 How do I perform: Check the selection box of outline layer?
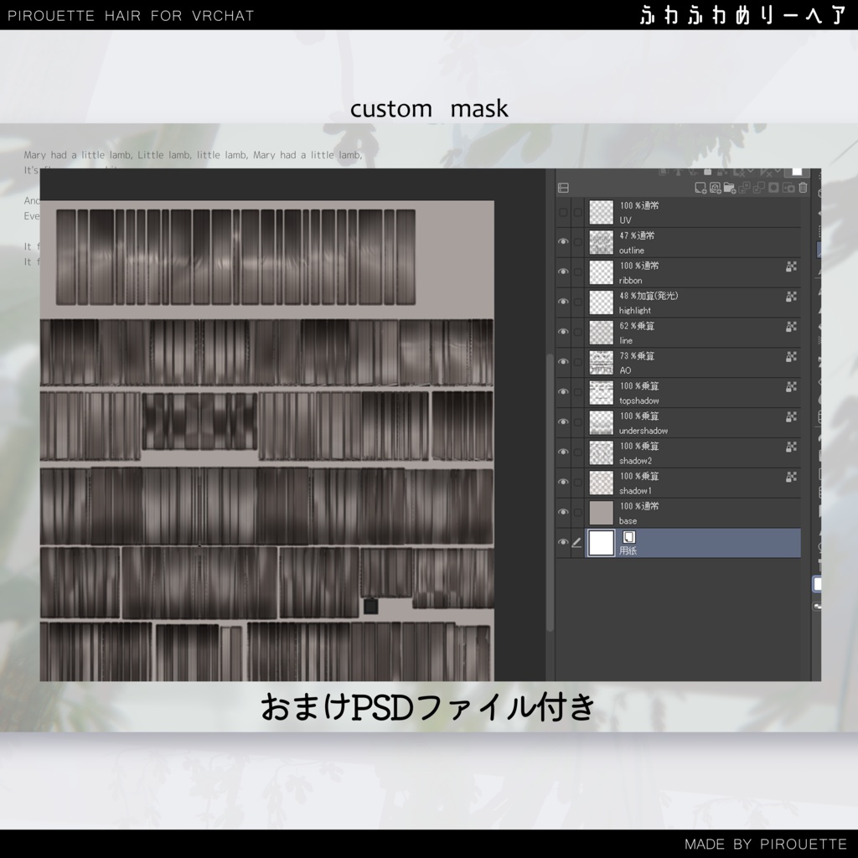(578, 242)
